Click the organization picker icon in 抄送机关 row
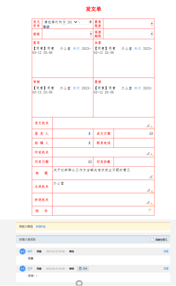The image size is (176, 286). click(x=152, y=204)
